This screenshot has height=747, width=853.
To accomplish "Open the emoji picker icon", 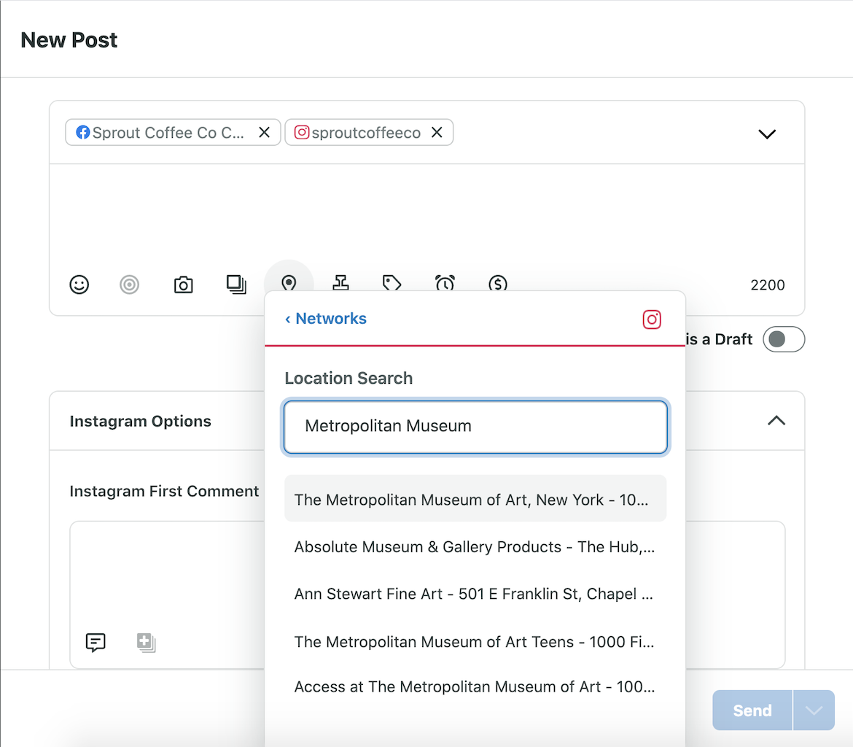I will tap(79, 285).
